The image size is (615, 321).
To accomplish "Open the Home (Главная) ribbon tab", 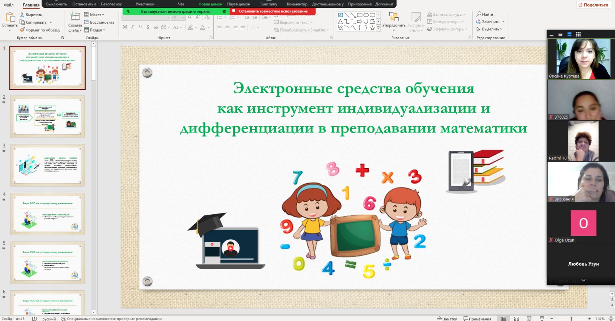I will pos(31,5).
